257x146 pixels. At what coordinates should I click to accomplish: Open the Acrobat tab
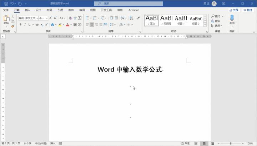coord(133,10)
